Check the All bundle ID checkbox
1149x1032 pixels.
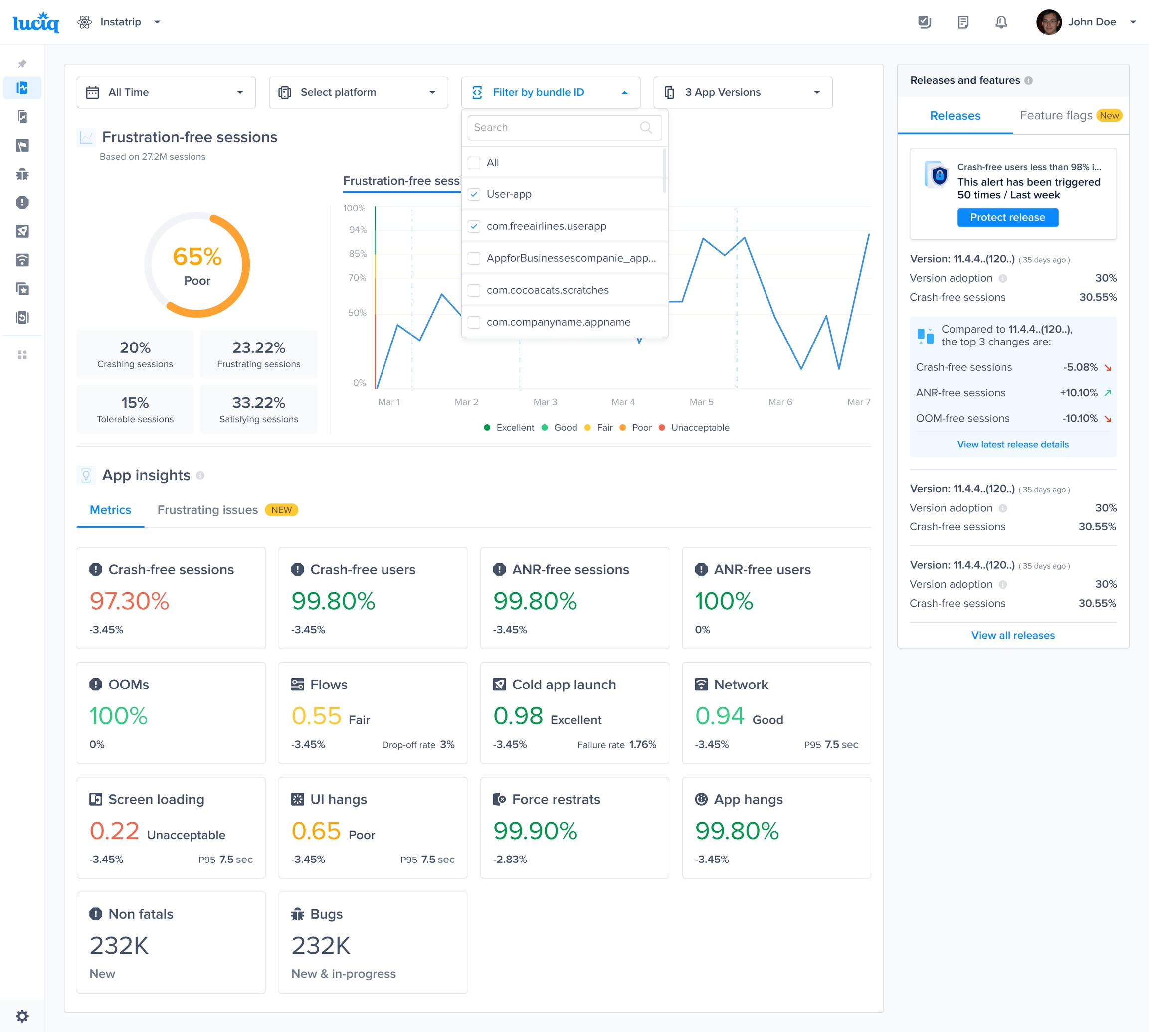click(x=474, y=162)
